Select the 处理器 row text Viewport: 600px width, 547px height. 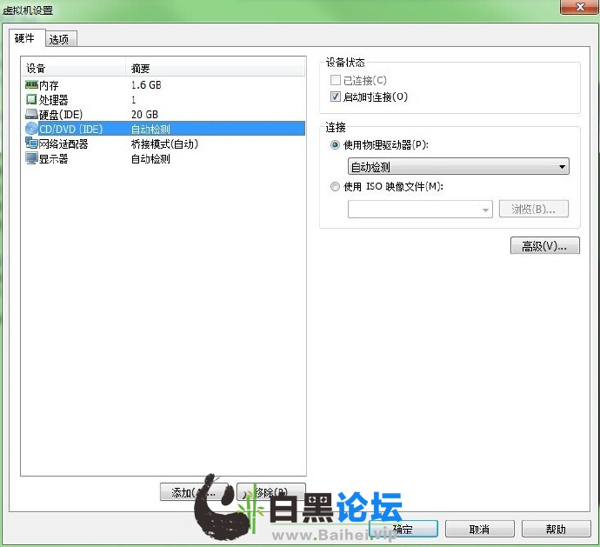[54, 100]
